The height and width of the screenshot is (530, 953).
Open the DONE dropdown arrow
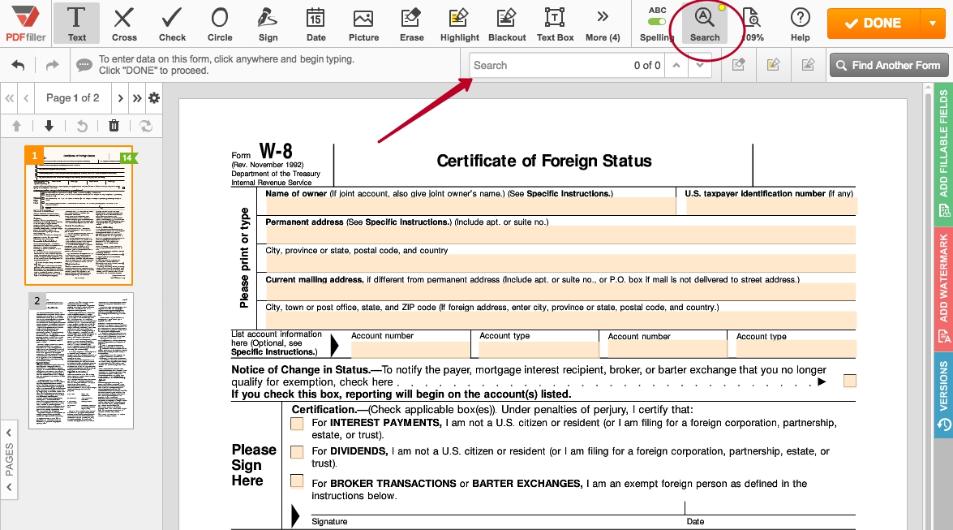pos(933,23)
